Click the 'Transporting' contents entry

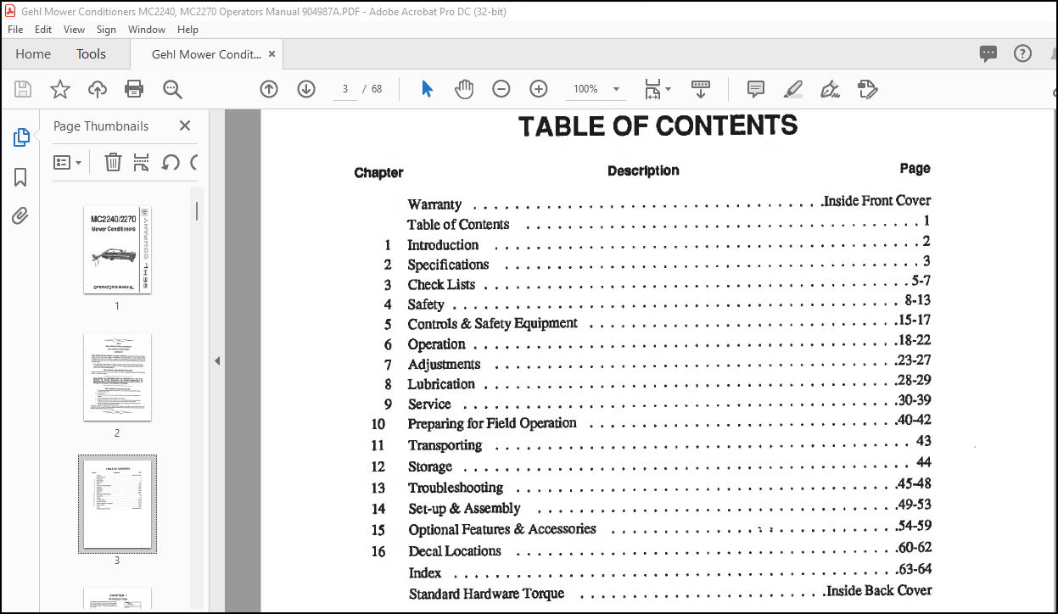[445, 445]
